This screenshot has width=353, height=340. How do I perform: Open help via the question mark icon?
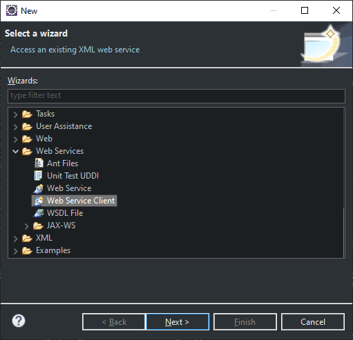[19, 321]
